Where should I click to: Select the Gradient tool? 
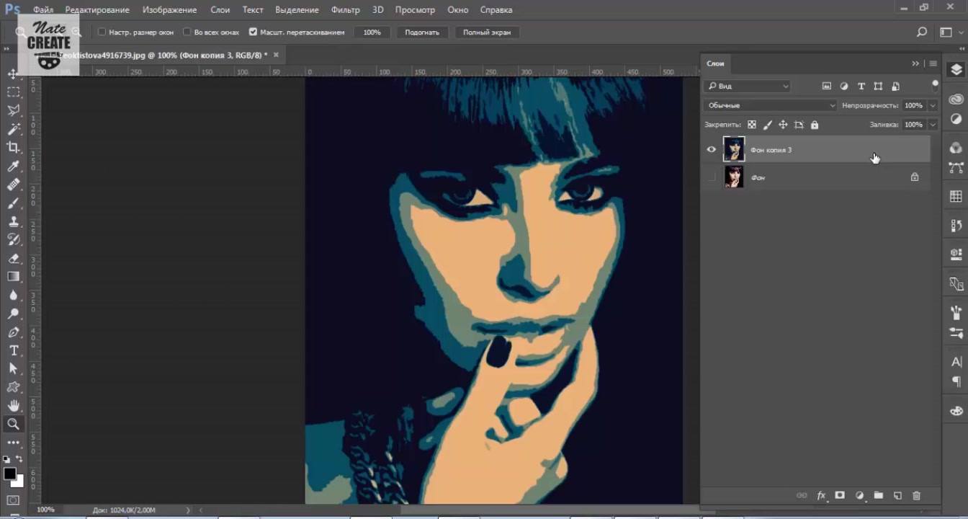point(14,277)
